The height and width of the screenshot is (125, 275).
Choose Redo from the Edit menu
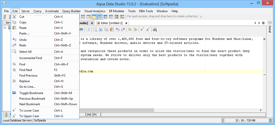click(45, 45)
